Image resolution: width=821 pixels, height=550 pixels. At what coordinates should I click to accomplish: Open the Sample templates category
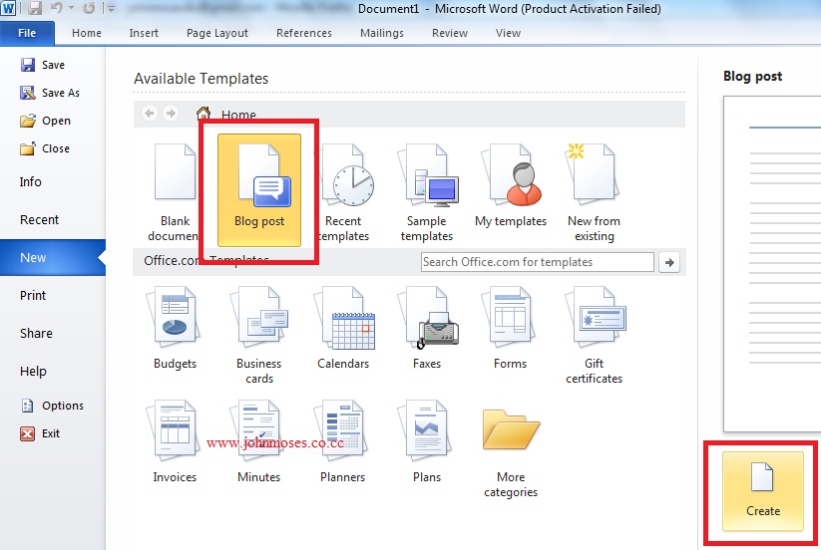(x=427, y=192)
